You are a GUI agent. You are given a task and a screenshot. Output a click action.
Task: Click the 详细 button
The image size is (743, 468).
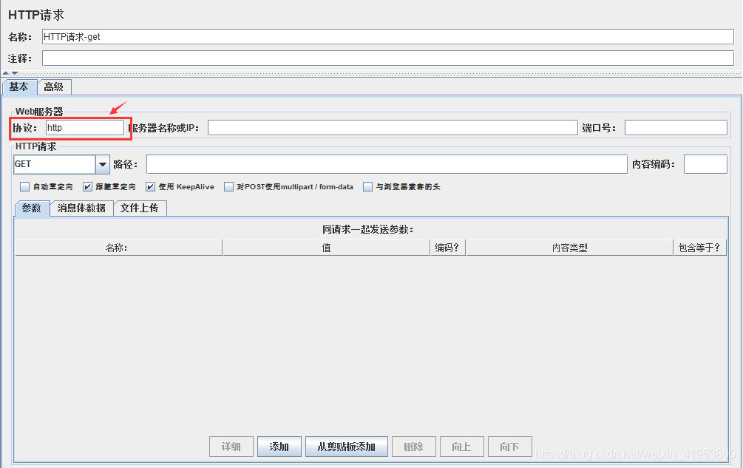click(231, 447)
